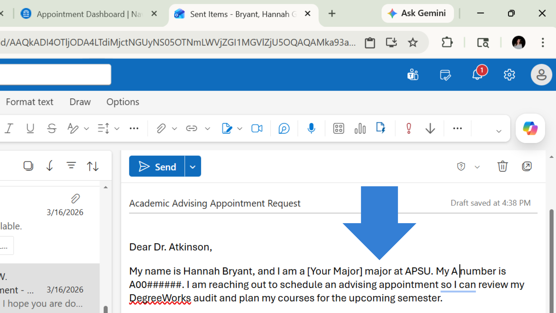556x313 pixels.
Task: Toggle strikethrough formatting
Action: tap(52, 128)
